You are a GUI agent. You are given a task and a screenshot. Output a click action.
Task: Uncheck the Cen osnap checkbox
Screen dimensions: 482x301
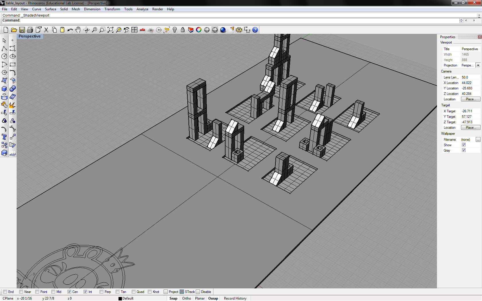[x=69, y=292]
